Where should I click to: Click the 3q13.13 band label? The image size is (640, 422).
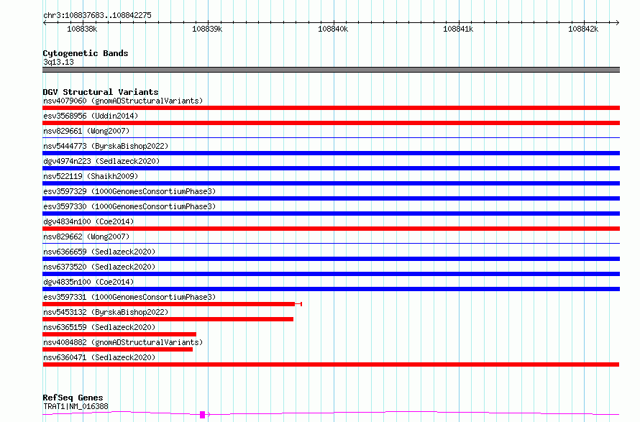point(58,62)
